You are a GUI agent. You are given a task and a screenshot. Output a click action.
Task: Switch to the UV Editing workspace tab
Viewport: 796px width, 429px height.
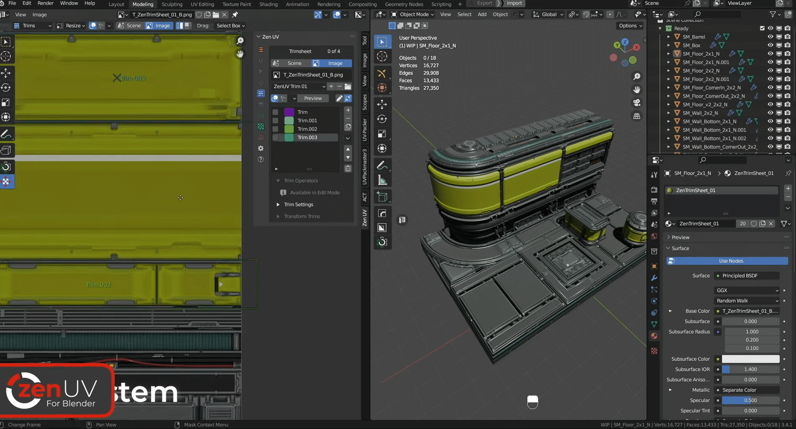pos(202,4)
